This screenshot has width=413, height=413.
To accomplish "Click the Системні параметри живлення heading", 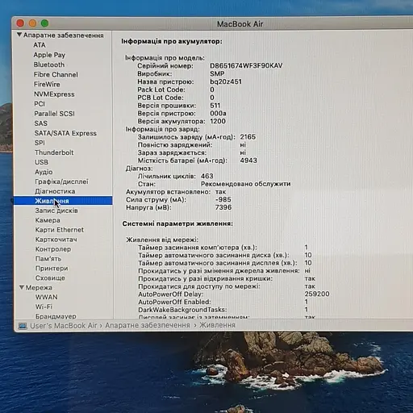I will [177, 223].
